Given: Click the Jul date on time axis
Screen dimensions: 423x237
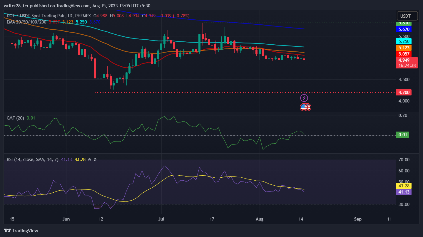Looking at the screenshot, I should [161, 219].
